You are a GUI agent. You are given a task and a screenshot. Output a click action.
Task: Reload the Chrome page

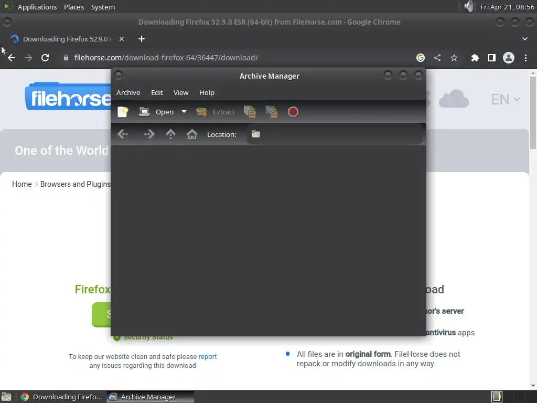45,58
